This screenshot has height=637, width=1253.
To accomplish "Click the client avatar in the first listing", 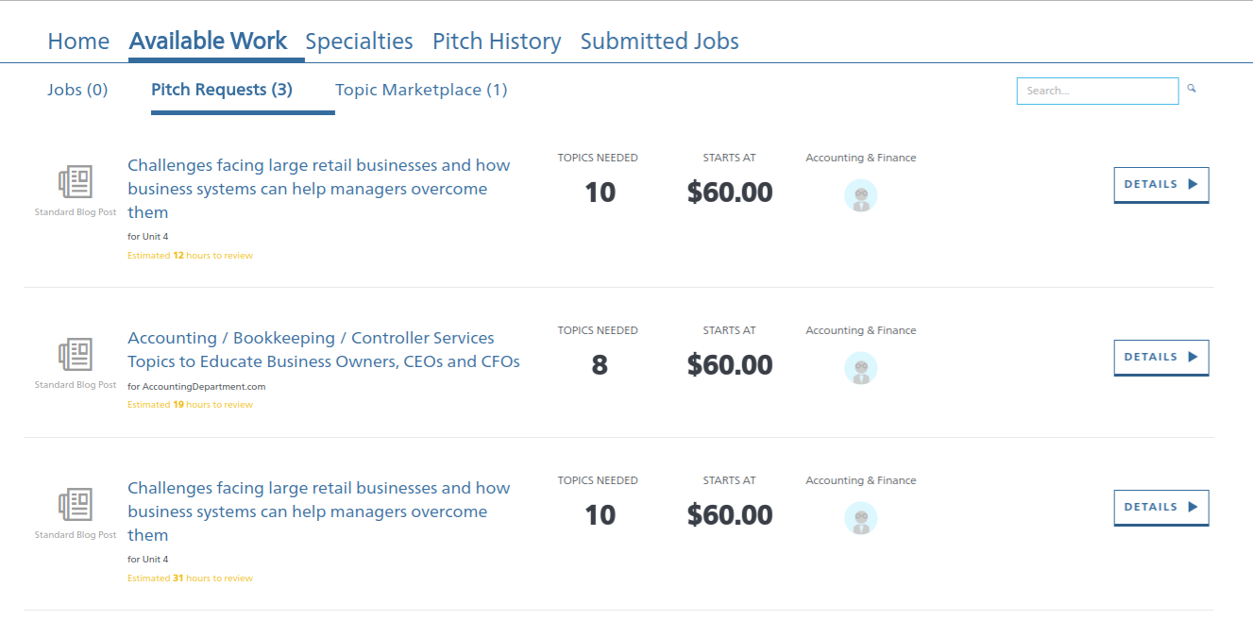I will [860, 196].
